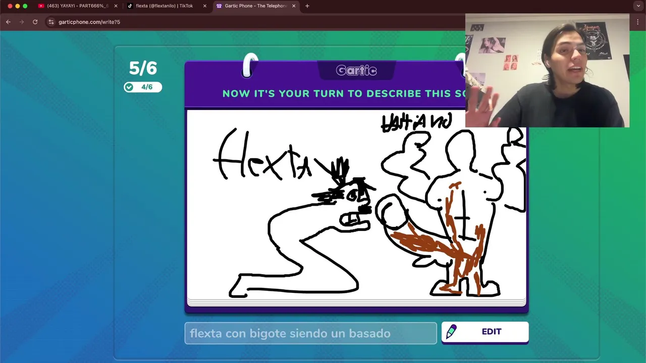Viewport: 646px width, 363px height.
Task: Go back to the previous page
Action: coord(8,22)
